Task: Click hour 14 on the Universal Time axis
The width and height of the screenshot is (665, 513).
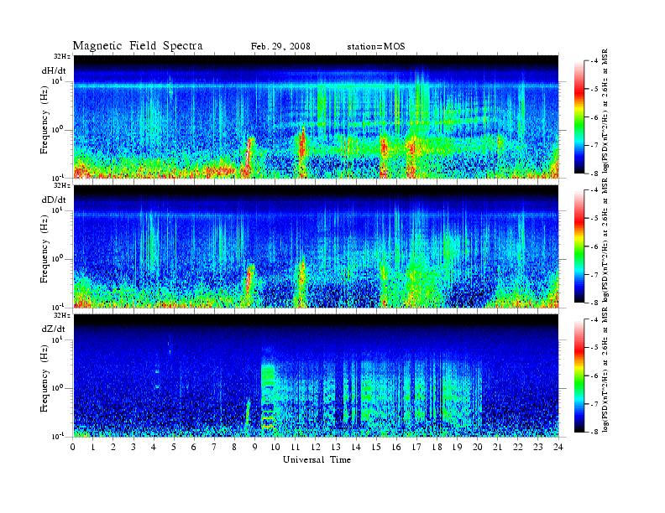Action: coord(356,447)
